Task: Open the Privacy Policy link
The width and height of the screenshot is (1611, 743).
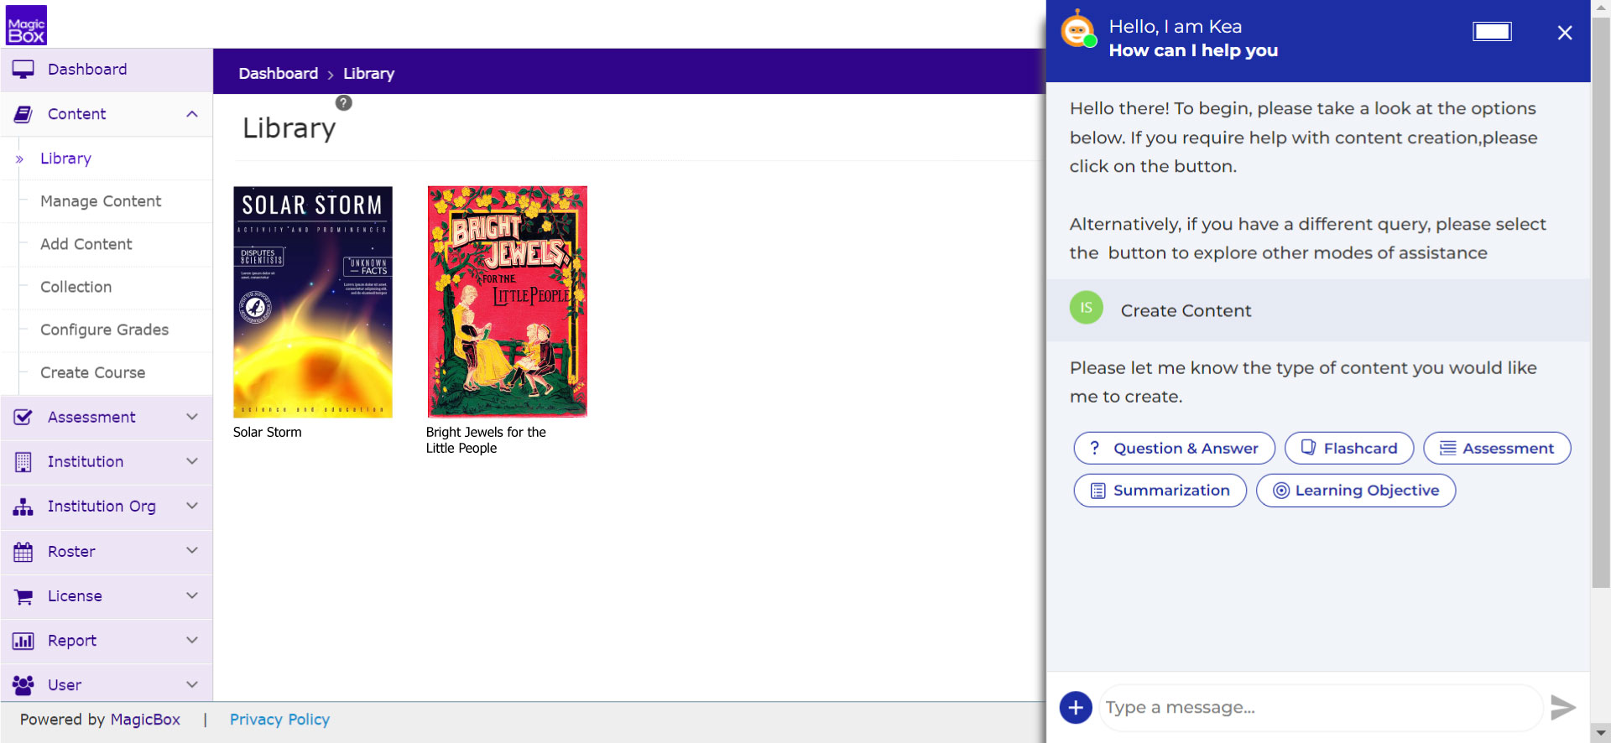Action: point(279,720)
